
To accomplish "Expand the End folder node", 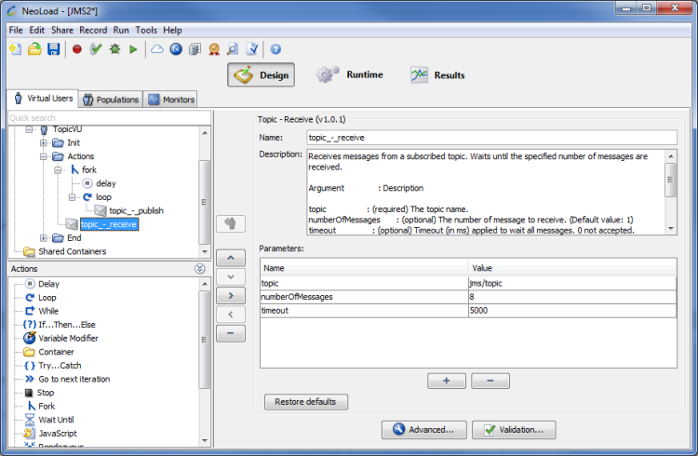I will click(44, 238).
